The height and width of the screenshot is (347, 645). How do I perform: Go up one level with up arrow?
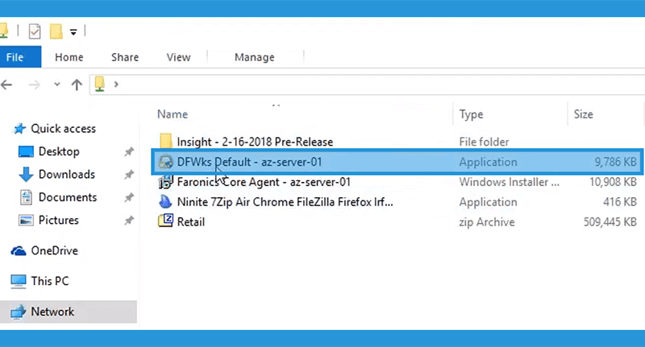(x=77, y=85)
